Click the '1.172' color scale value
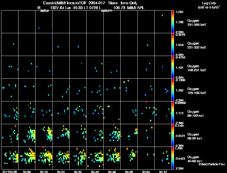Screen dimensions: 227x173 [x=180, y=113]
